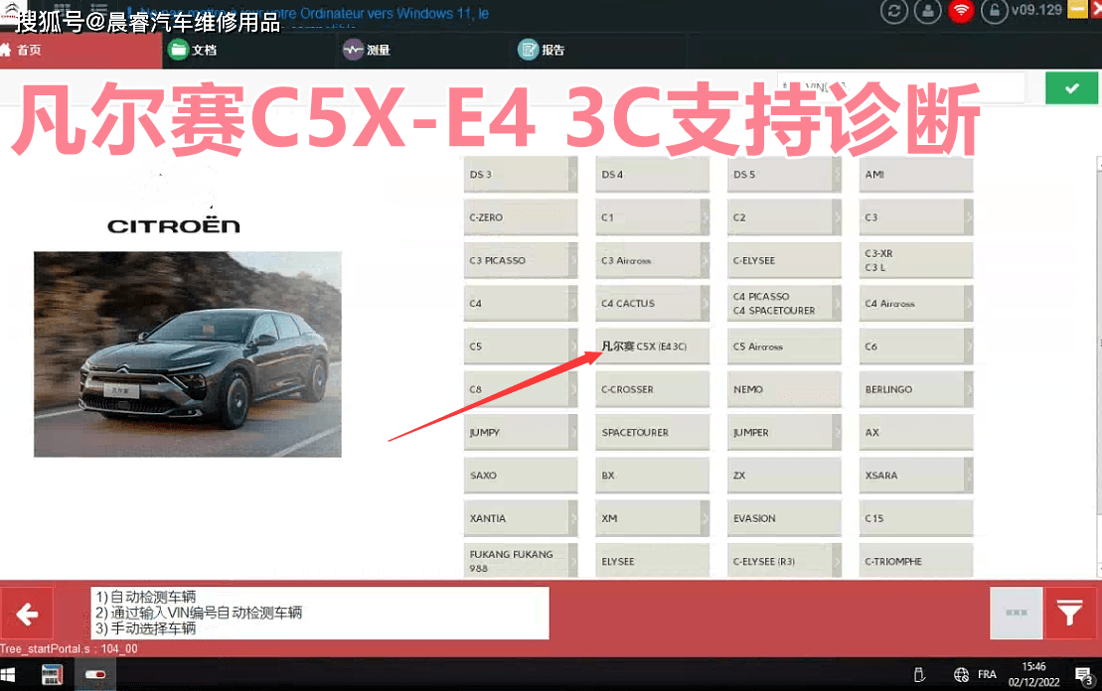The height and width of the screenshot is (691, 1102).
Task: Select the C6 model
Action: (916, 346)
